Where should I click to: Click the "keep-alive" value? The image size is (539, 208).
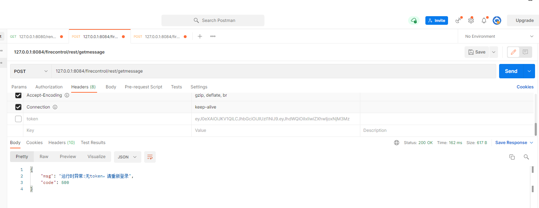tap(206, 107)
